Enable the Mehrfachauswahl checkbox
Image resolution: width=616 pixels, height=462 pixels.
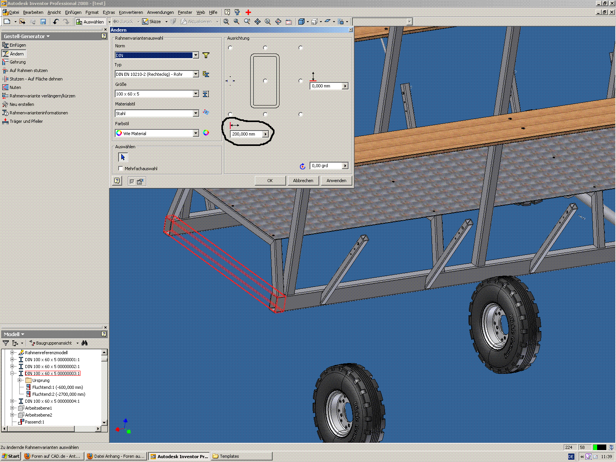click(x=121, y=169)
